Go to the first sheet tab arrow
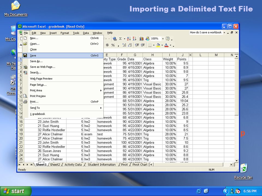 coord(19,165)
